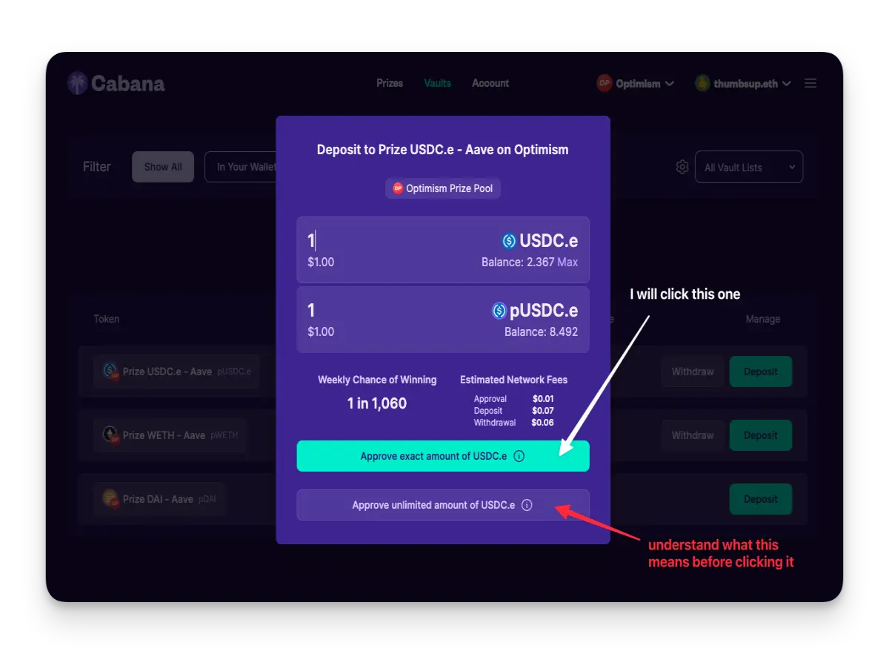The height and width of the screenshot is (654, 889).
Task: Click the Deposit fee value $0.07
Action: tap(543, 411)
